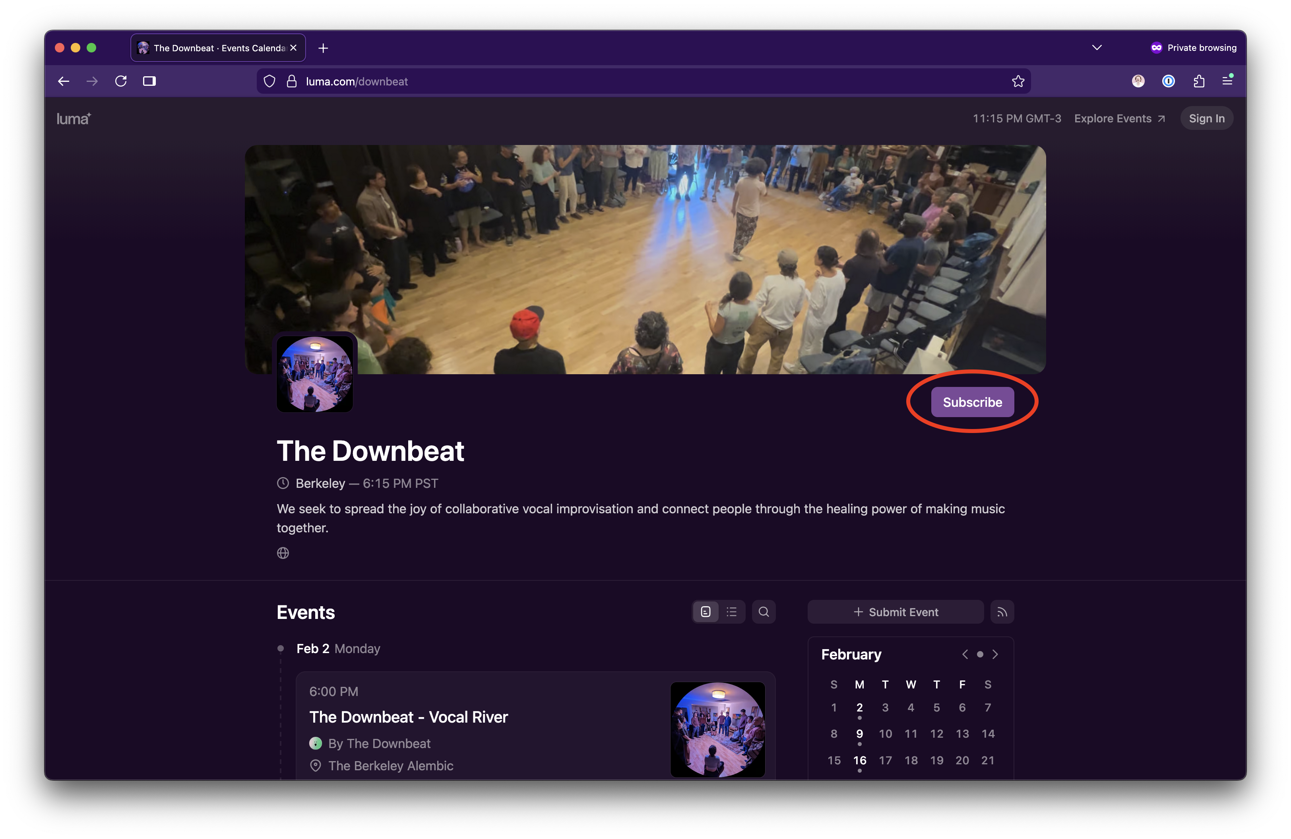This screenshot has height=839, width=1291.
Task: Toggle reader view in the address bar
Action: 150,81
